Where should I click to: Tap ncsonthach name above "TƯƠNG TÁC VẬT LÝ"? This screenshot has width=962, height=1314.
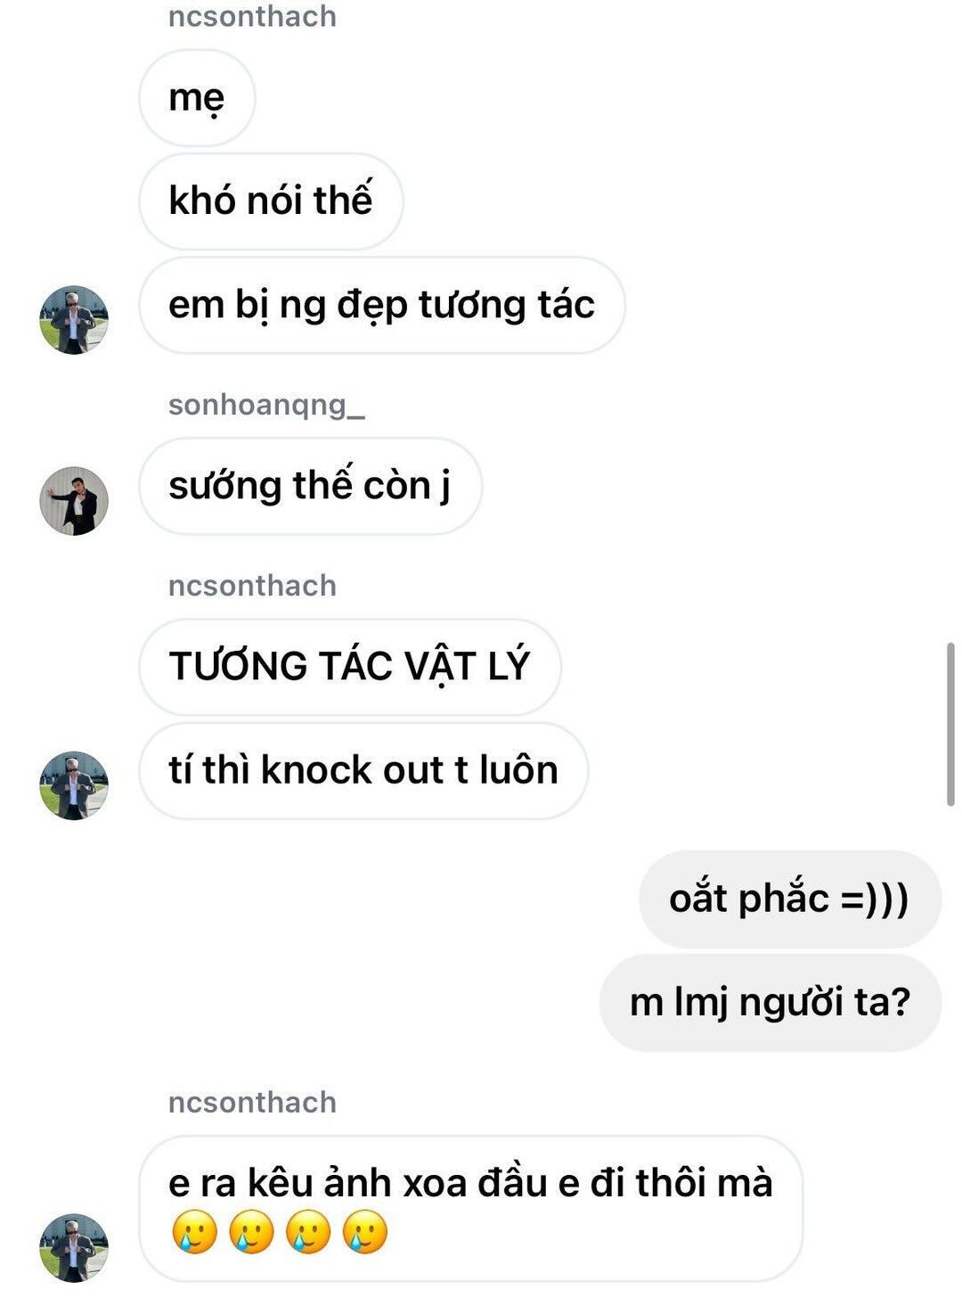pyautogui.click(x=252, y=586)
